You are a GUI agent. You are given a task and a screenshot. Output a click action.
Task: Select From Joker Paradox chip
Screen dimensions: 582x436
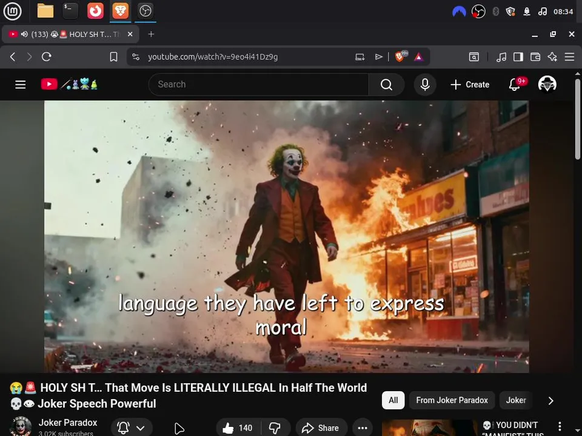[452, 400]
